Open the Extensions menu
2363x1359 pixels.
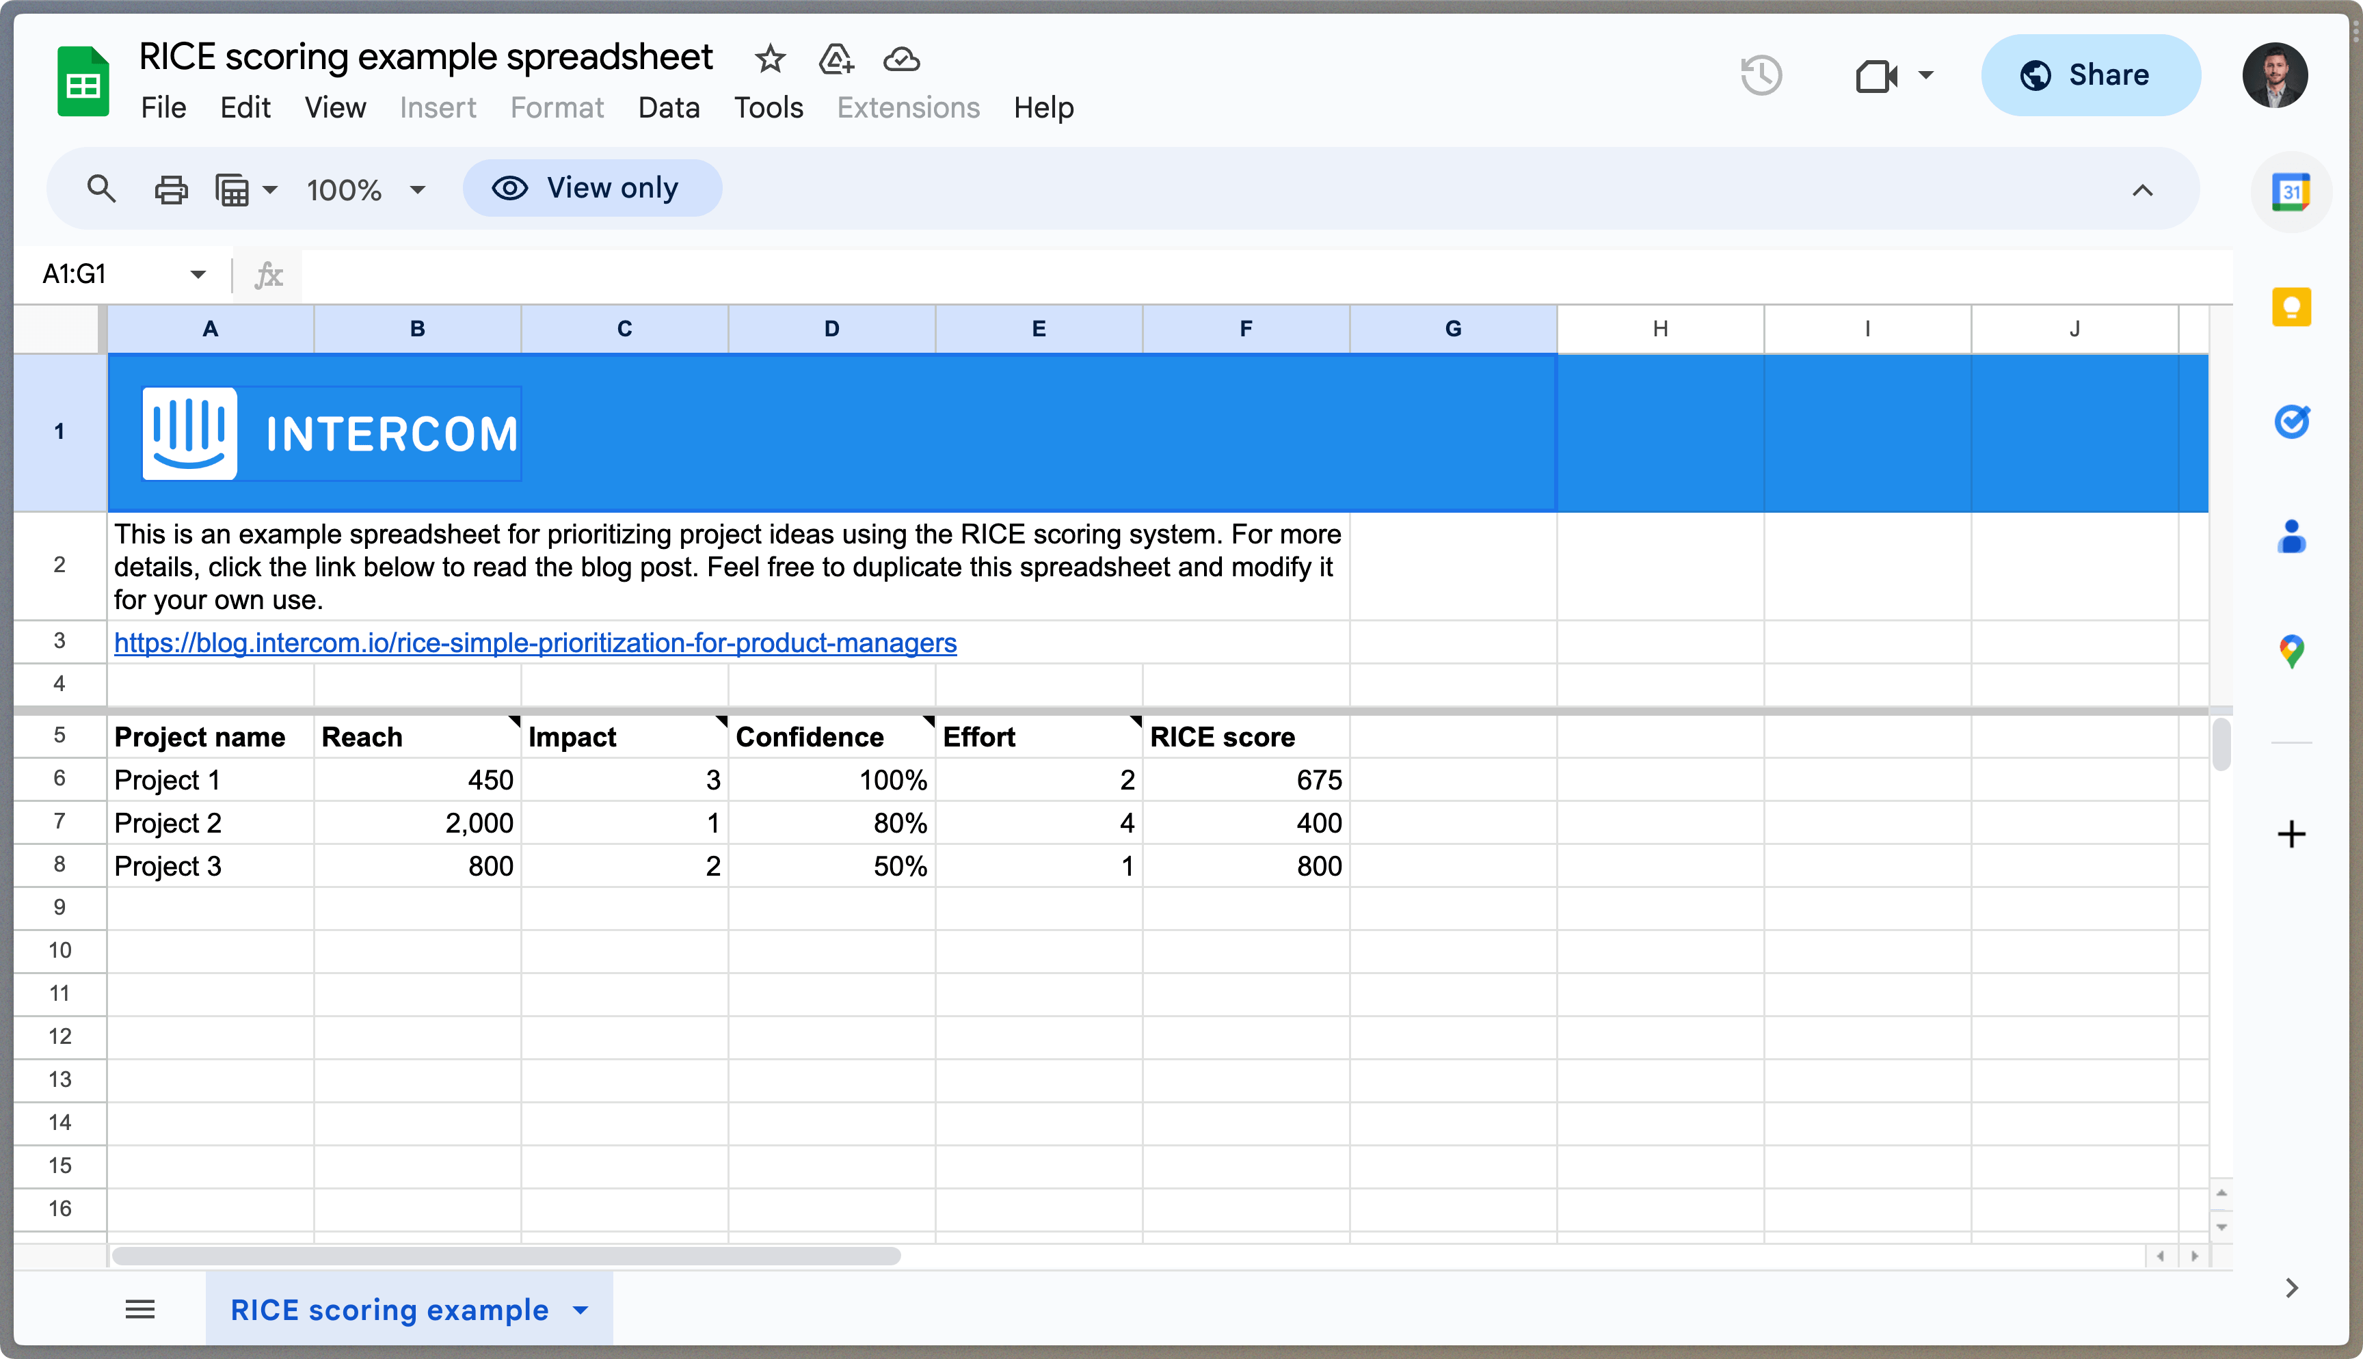[x=907, y=107]
